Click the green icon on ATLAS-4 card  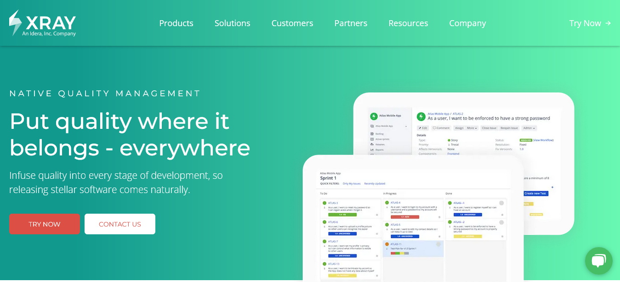[387, 203]
